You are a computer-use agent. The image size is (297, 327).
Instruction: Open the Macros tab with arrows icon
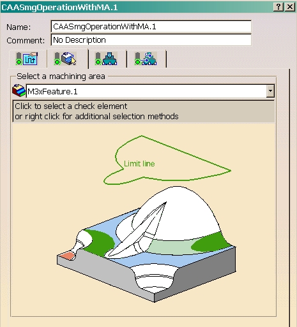point(146,59)
